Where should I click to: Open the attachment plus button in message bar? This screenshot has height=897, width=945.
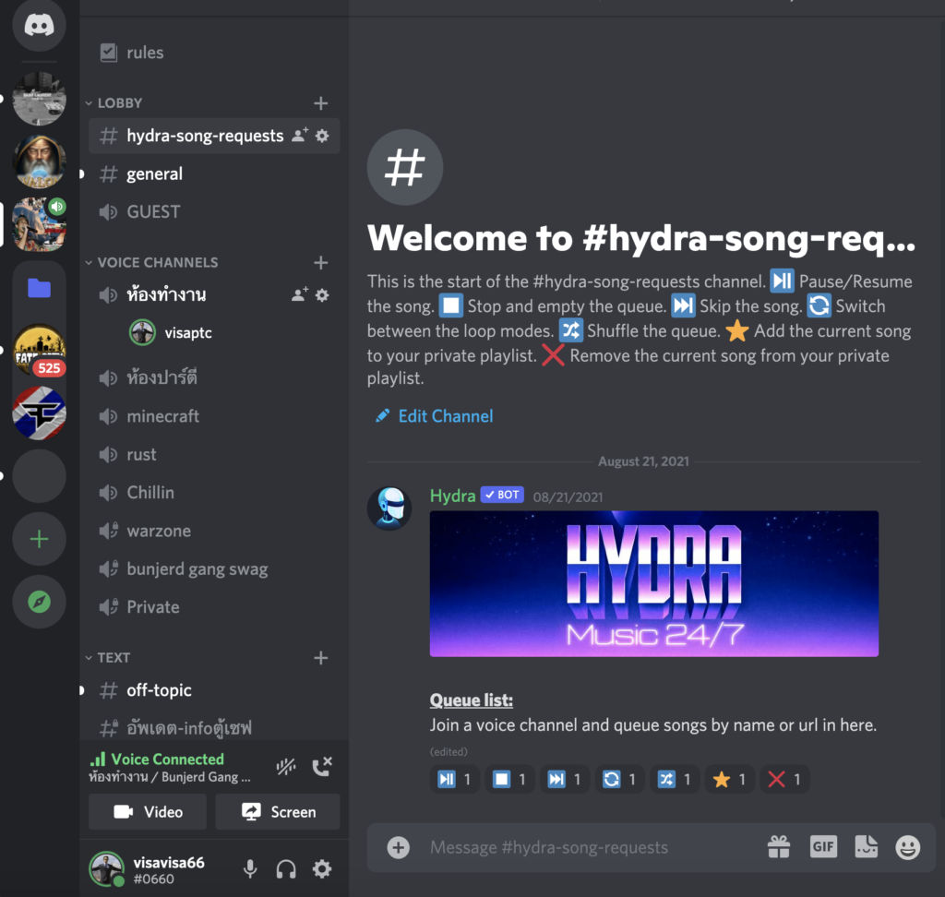399,847
